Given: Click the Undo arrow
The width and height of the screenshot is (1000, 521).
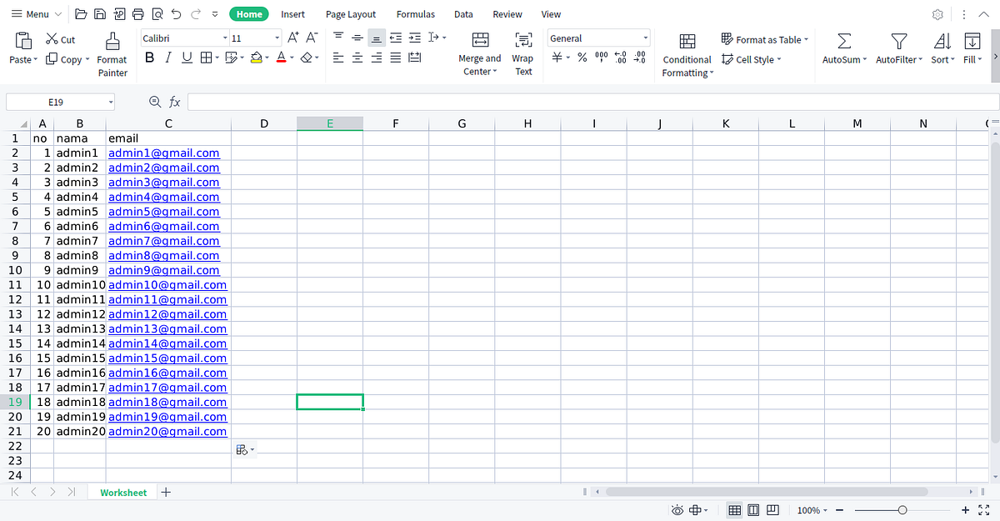Looking at the screenshot, I should coord(175,13).
